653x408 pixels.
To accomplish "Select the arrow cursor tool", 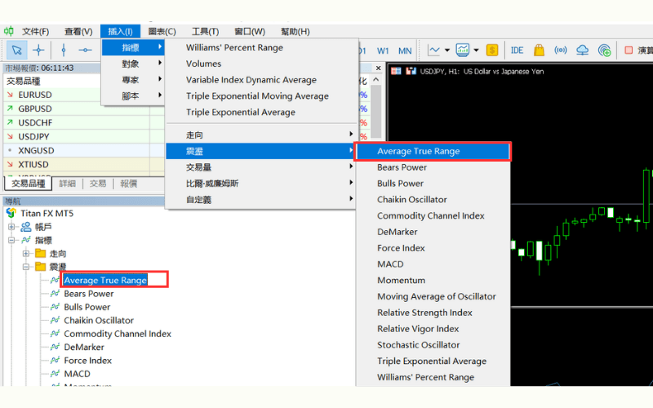I will click(x=15, y=50).
